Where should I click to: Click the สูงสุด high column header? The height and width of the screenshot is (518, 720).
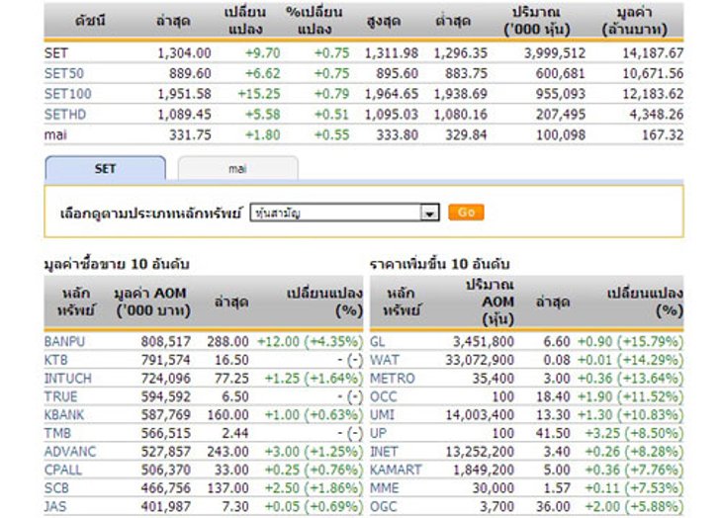click(384, 21)
